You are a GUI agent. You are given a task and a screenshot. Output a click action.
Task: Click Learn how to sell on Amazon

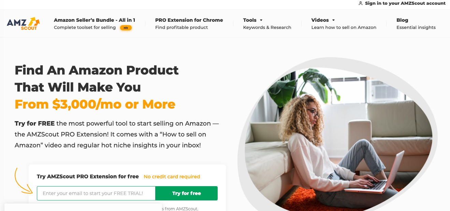[x=344, y=28]
